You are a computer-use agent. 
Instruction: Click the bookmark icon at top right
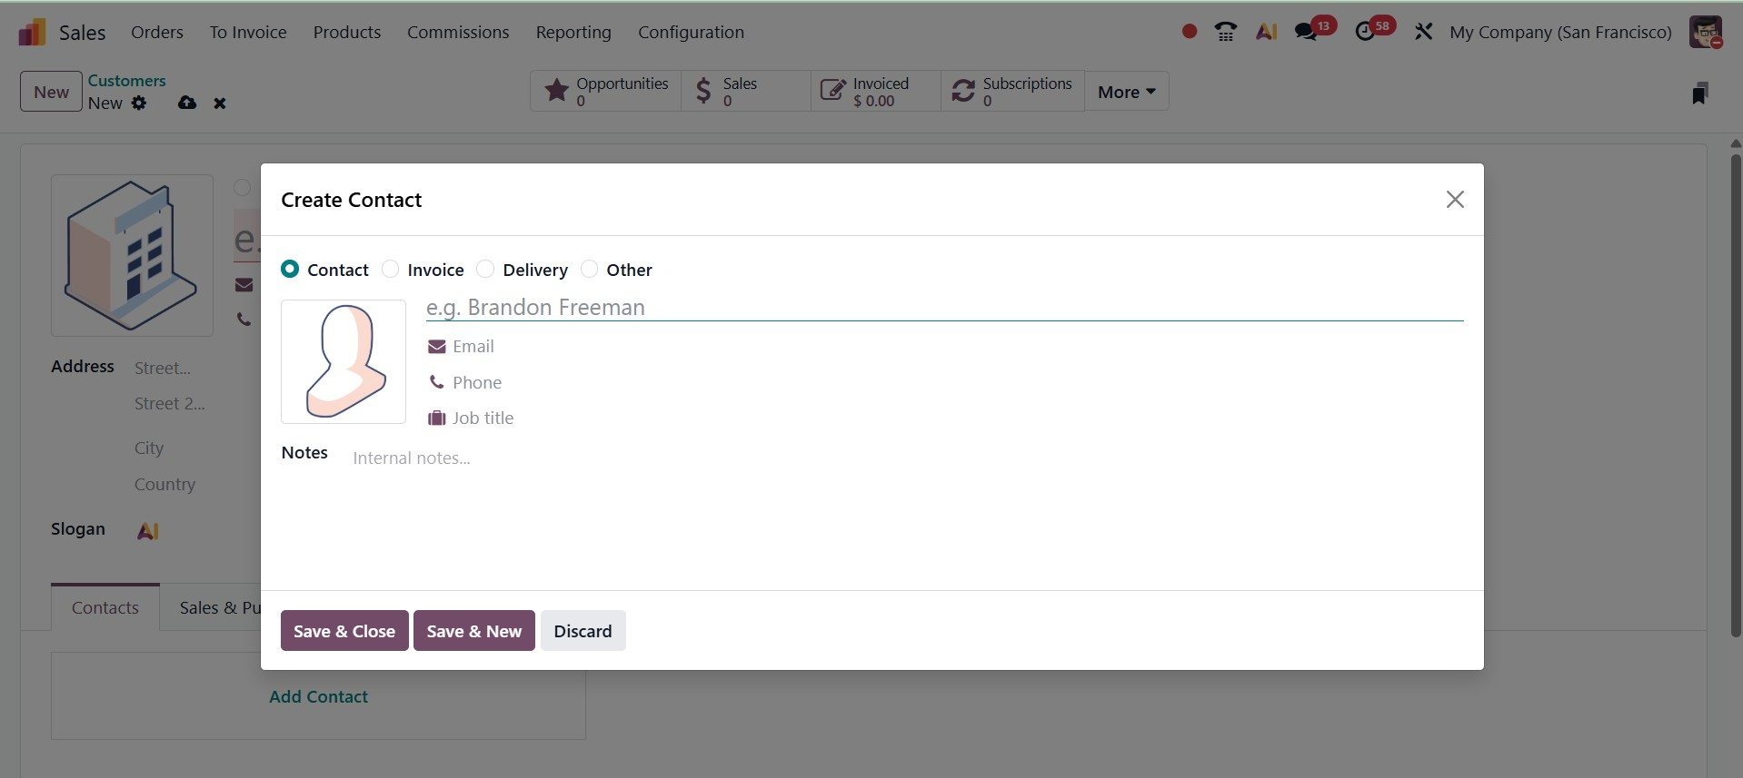point(1699,93)
